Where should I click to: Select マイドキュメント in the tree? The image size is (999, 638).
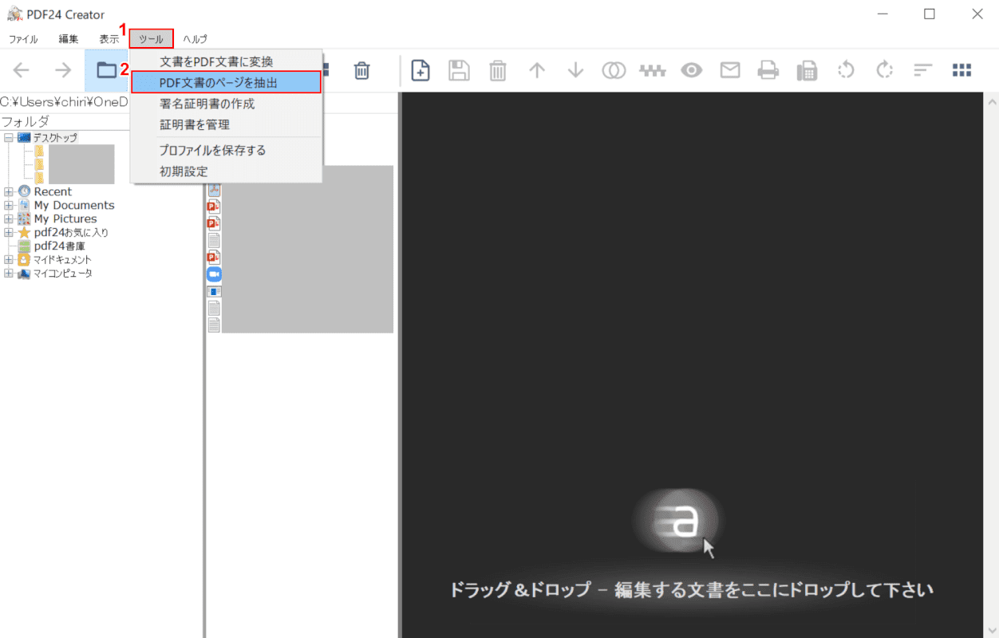click(62, 259)
